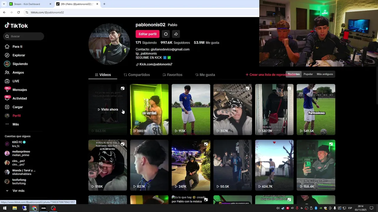Open Windows Start menu
This screenshot has height=212, width=378.
point(5,208)
